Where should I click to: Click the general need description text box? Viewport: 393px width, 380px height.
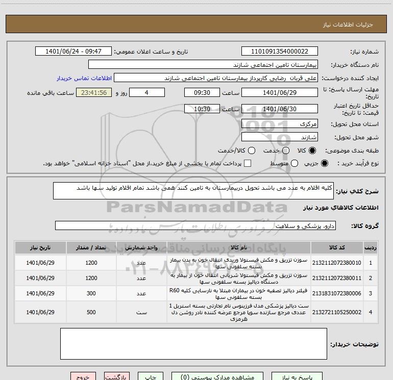point(193,191)
